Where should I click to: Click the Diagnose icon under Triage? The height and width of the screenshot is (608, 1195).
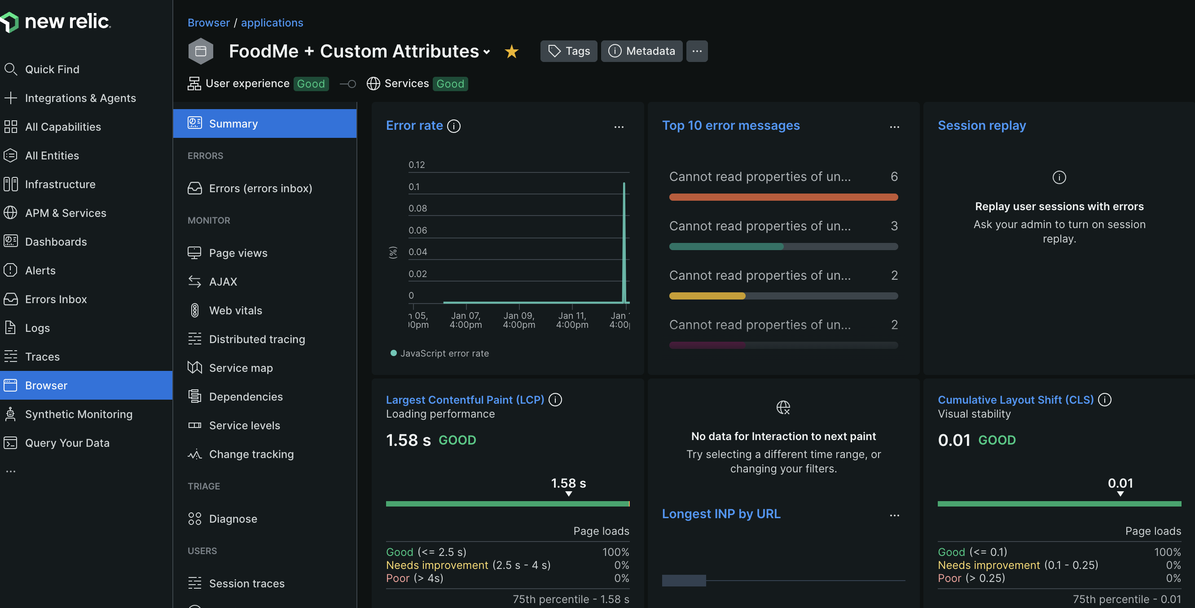click(x=195, y=519)
